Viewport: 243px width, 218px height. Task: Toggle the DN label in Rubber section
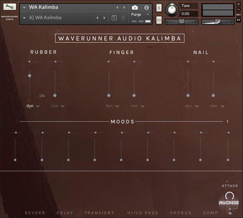[x=42, y=96]
